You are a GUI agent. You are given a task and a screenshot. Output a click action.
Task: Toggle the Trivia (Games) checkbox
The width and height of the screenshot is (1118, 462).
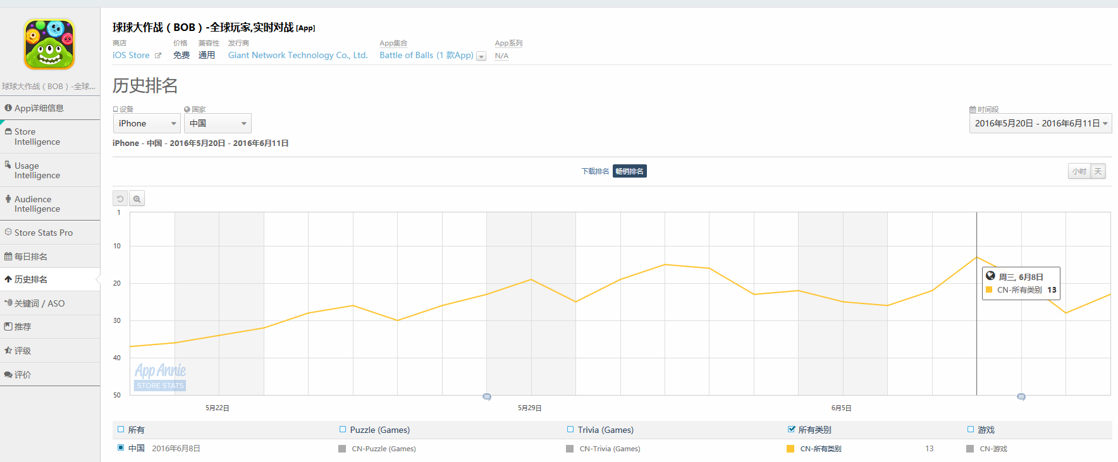click(x=570, y=429)
